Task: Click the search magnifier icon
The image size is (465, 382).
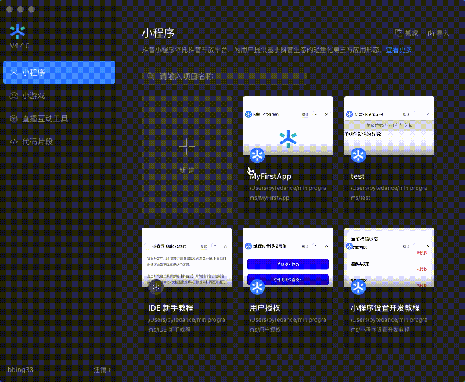Action: (x=151, y=76)
